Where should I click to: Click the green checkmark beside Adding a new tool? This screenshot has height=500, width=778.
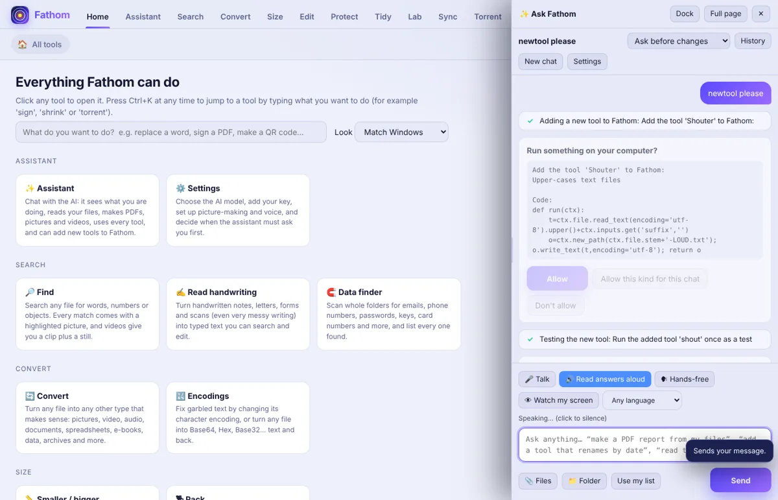point(530,121)
